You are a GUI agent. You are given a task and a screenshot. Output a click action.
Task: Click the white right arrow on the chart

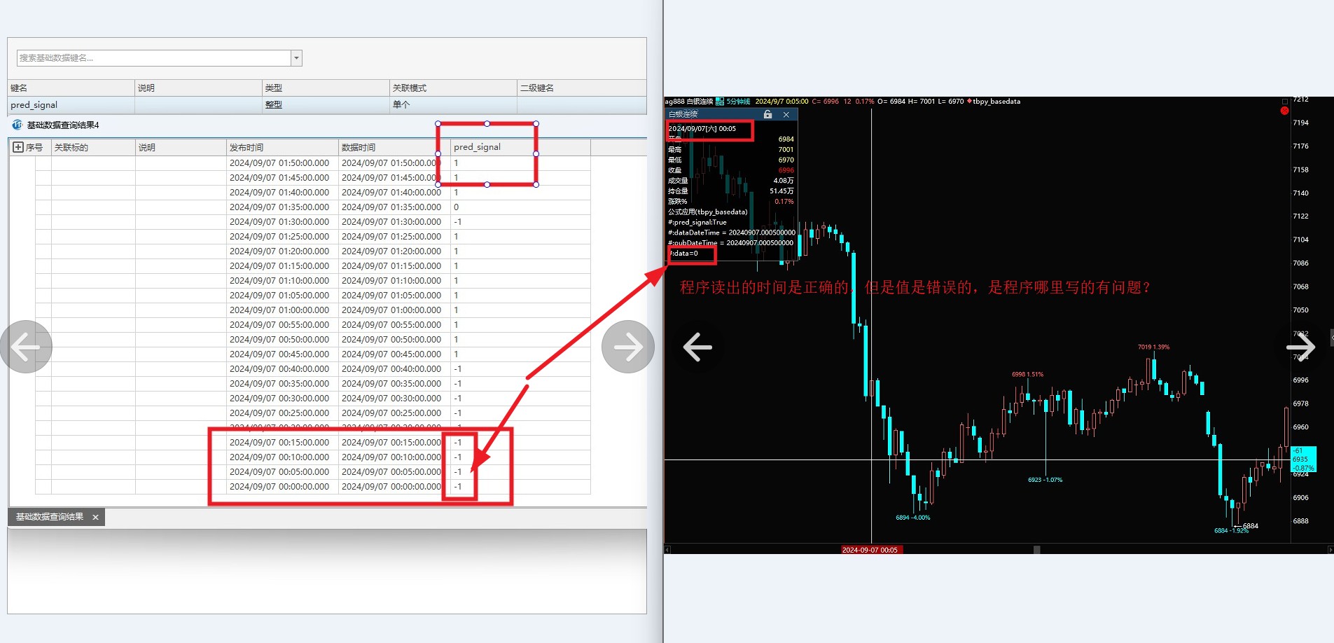tap(1301, 347)
